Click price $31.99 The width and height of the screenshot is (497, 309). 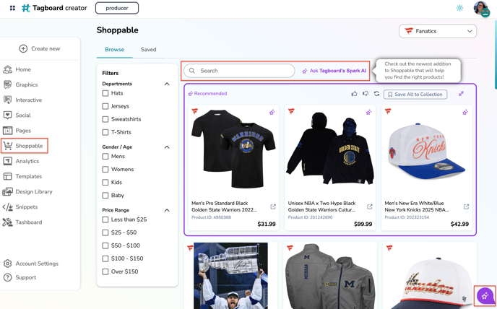pos(267,224)
